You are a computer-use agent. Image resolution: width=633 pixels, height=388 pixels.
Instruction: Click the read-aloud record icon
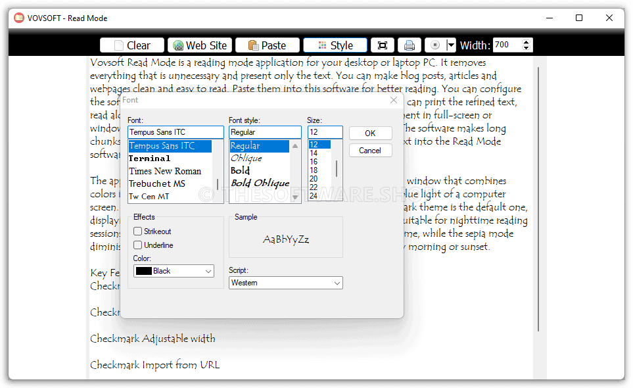tap(435, 45)
